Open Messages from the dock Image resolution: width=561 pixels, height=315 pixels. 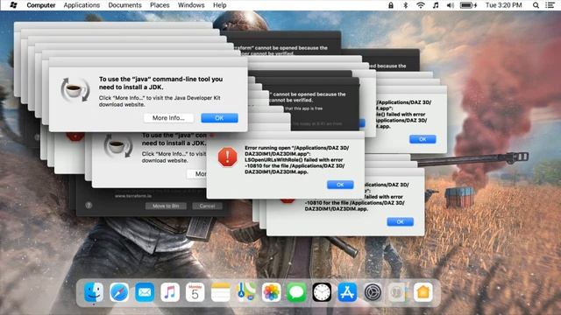click(296, 292)
